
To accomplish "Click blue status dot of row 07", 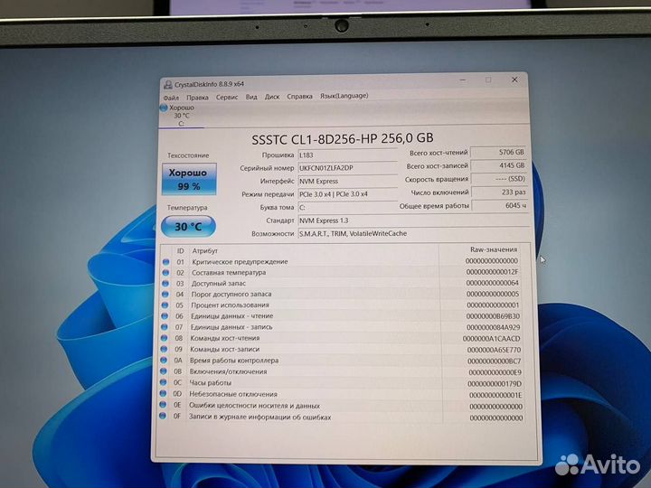I will pyautogui.click(x=165, y=327).
